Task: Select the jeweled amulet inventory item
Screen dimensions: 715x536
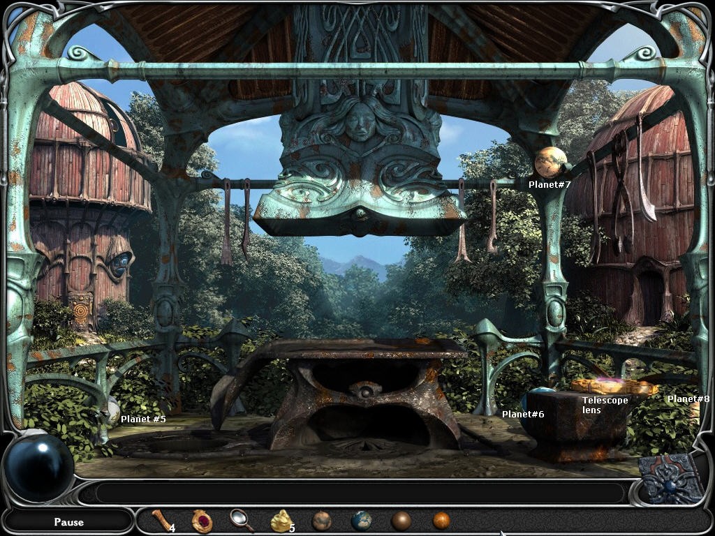Action: tap(202, 522)
